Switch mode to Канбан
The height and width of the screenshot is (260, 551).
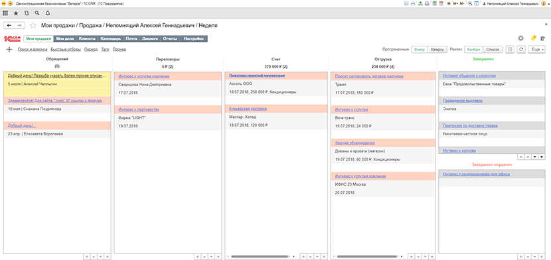pyautogui.click(x=474, y=50)
